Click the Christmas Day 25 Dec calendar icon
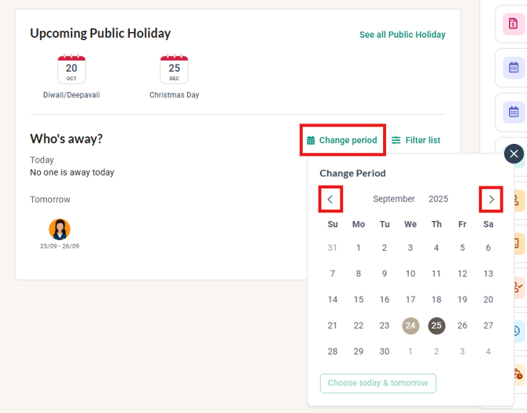 point(174,70)
